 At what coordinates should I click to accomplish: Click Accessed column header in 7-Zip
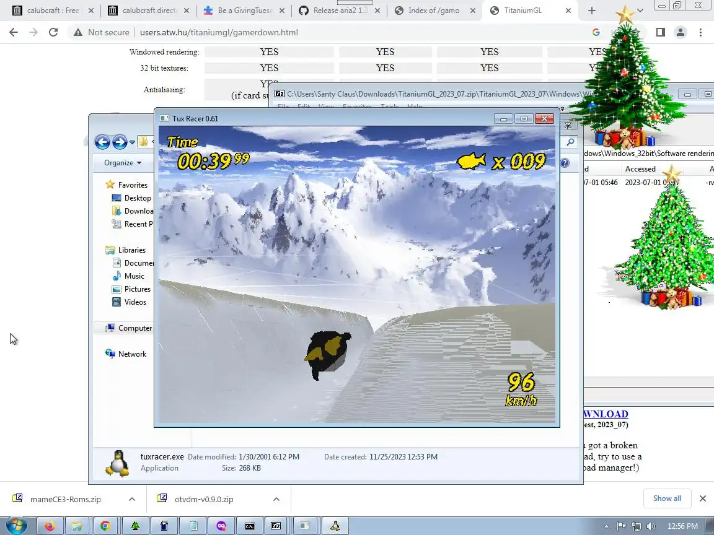pyautogui.click(x=640, y=169)
